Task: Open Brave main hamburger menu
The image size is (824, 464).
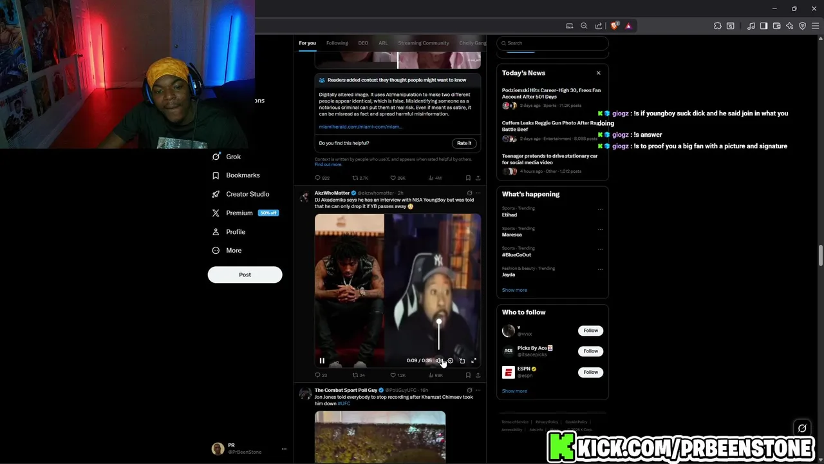Action: 815,26
